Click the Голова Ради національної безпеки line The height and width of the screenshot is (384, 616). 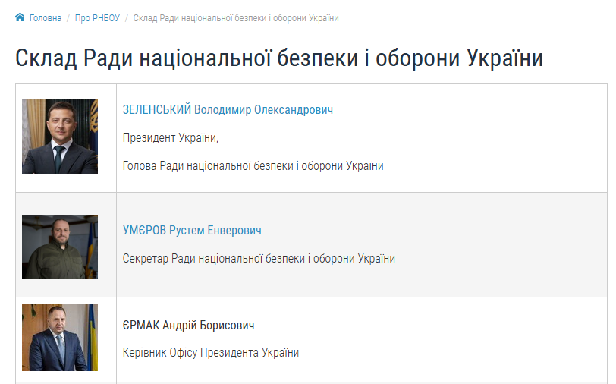click(x=253, y=166)
